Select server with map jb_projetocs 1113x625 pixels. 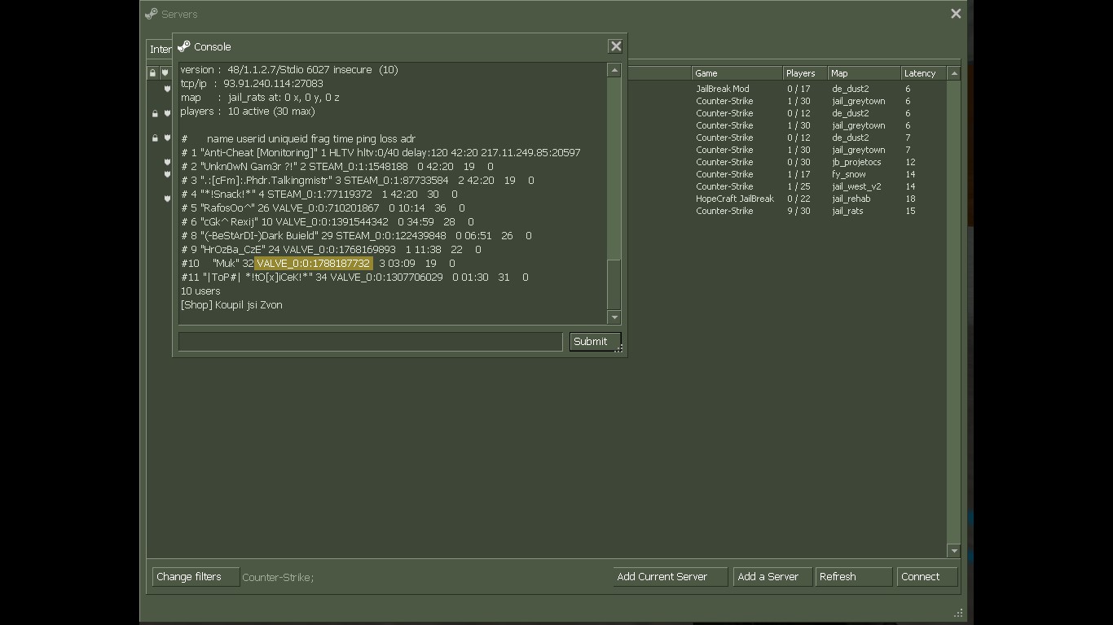click(x=856, y=162)
